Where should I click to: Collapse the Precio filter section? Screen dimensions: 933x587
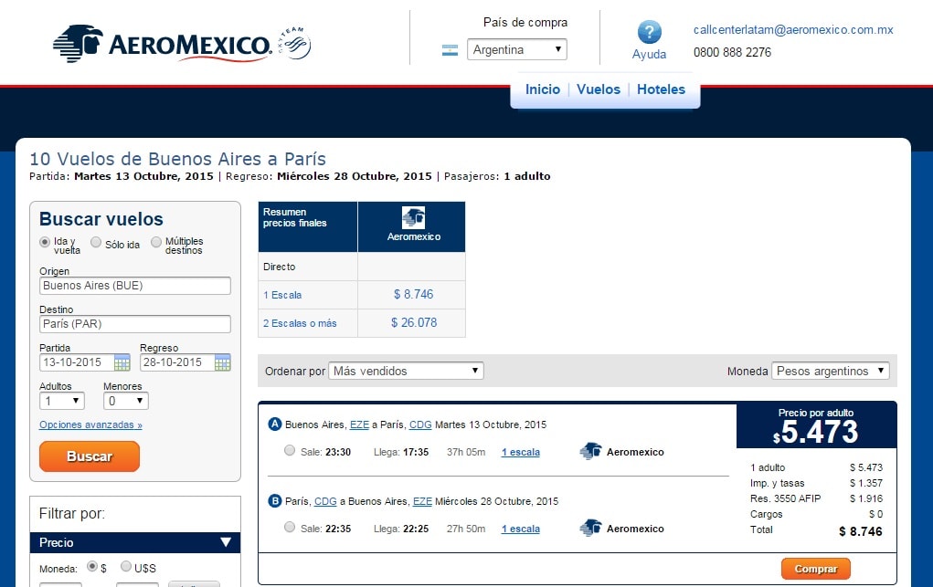tap(135, 542)
